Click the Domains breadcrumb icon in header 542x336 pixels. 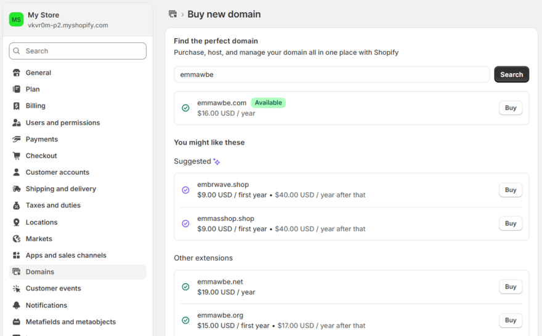point(172,14)
